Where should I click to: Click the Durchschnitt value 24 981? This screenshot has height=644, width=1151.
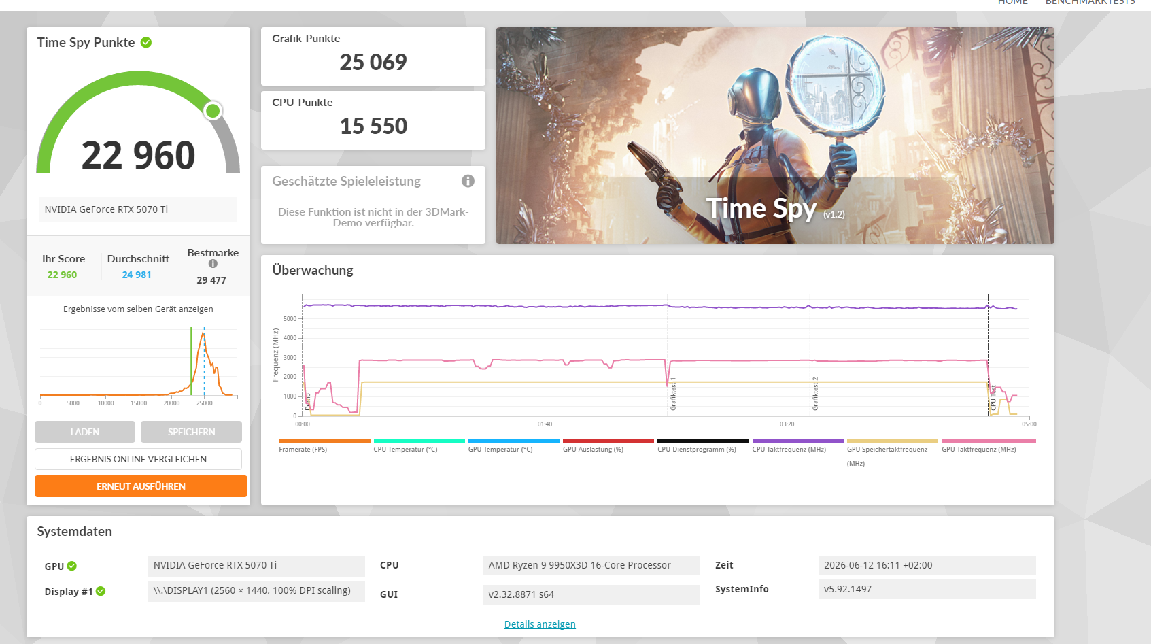[137, 275]
